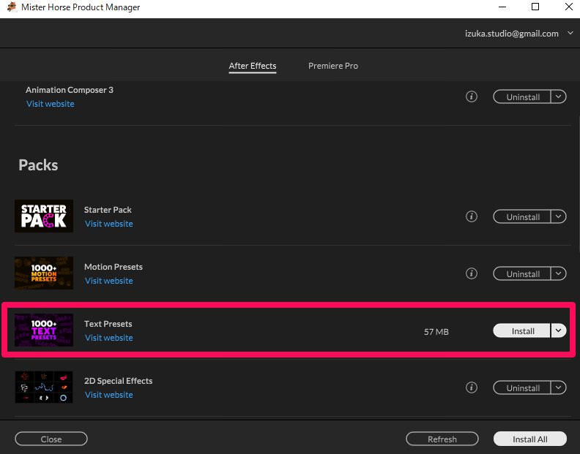
Task: Click the Motion Presets title text
Action: click(114, 267)
